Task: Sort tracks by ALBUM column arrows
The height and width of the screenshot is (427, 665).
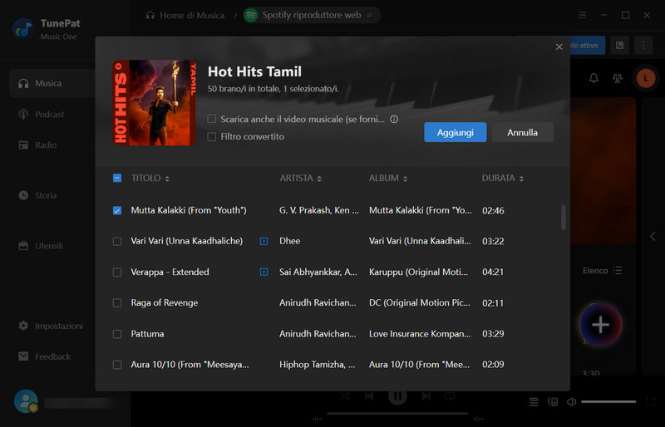Action: (x=405, y=179)
